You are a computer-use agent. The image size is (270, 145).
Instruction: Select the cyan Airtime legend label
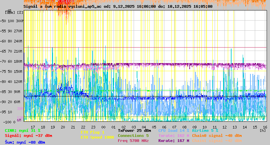tap(205, 130)
